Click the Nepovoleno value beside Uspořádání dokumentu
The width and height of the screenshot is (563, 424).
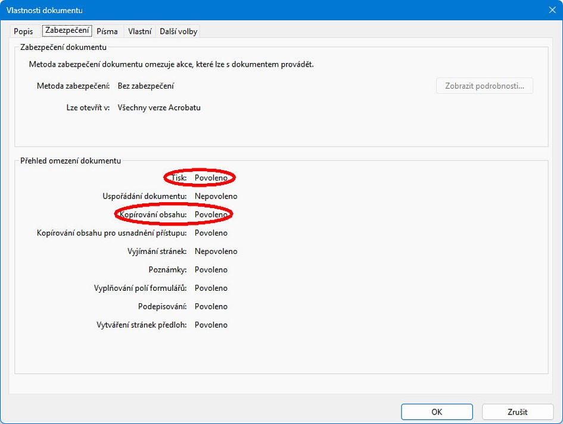tap(216, 196)
